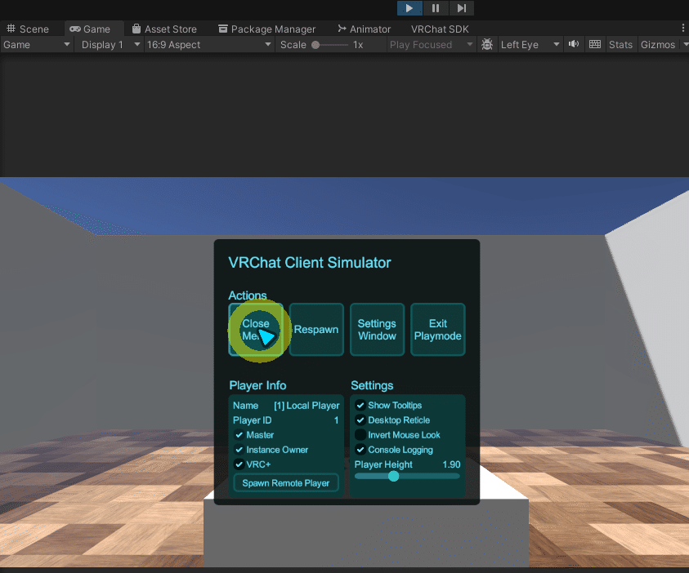689x573 pixels.
Task: Expand the Gizmos dropdown arrow
Action: point(685,45)
